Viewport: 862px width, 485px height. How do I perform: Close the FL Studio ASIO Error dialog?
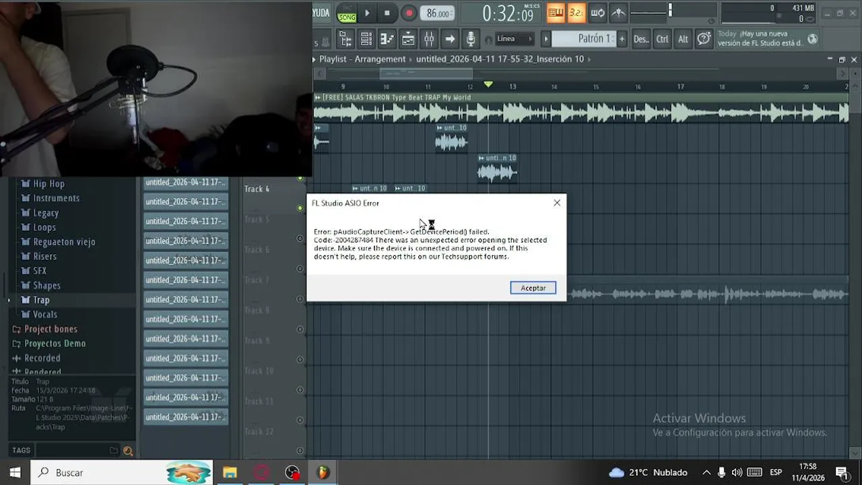click(x=557, y=203)
